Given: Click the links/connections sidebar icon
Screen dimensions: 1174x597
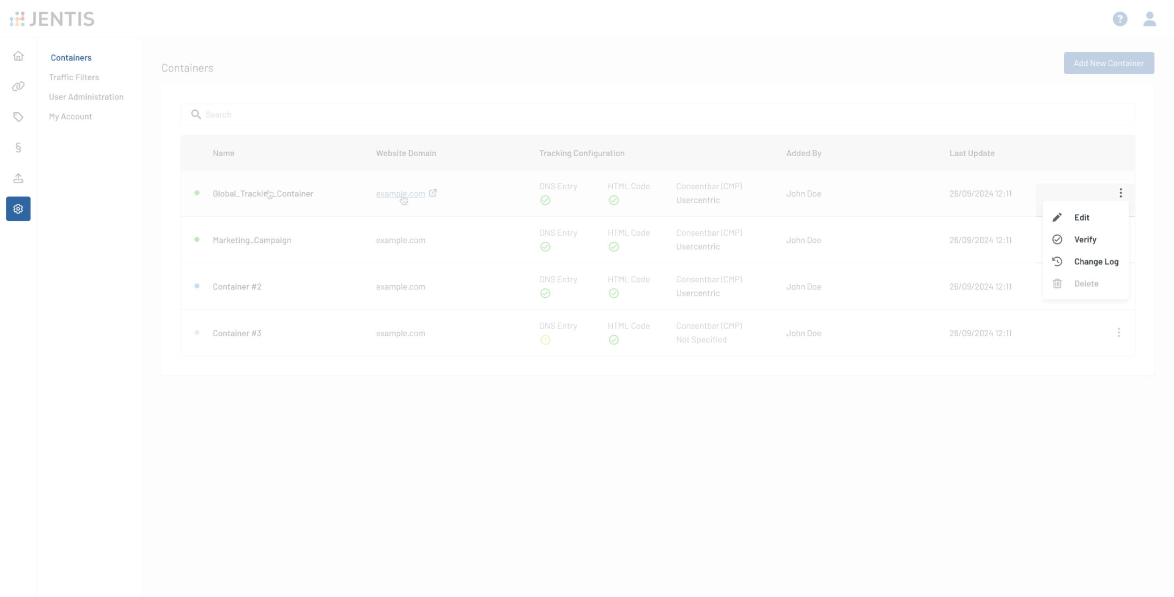Looking at the screenshot, I should (18, 85).
